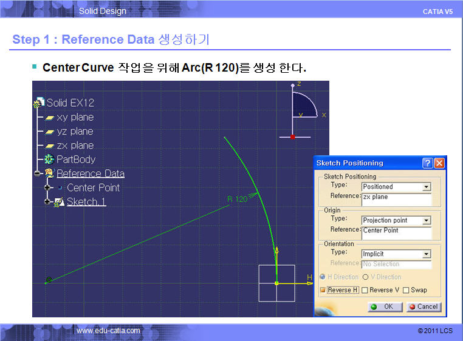The width and height of the screenshot is (463, 341).
Task: Select the xy plane icon in tree
Action: (50, 118)
